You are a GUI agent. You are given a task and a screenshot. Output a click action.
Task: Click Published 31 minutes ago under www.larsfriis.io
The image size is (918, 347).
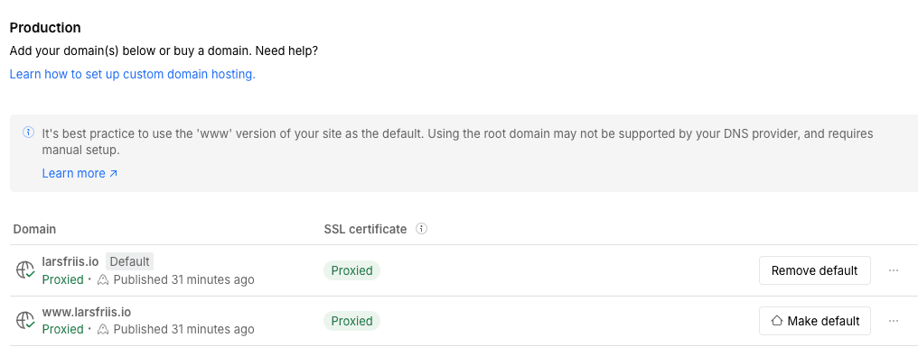coord(183,330)
